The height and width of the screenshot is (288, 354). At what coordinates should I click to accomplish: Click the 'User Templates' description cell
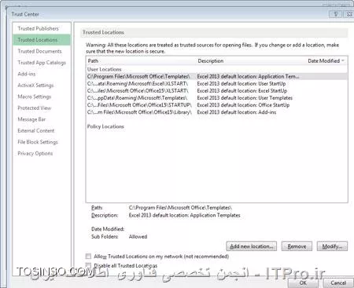coord(245,98)
